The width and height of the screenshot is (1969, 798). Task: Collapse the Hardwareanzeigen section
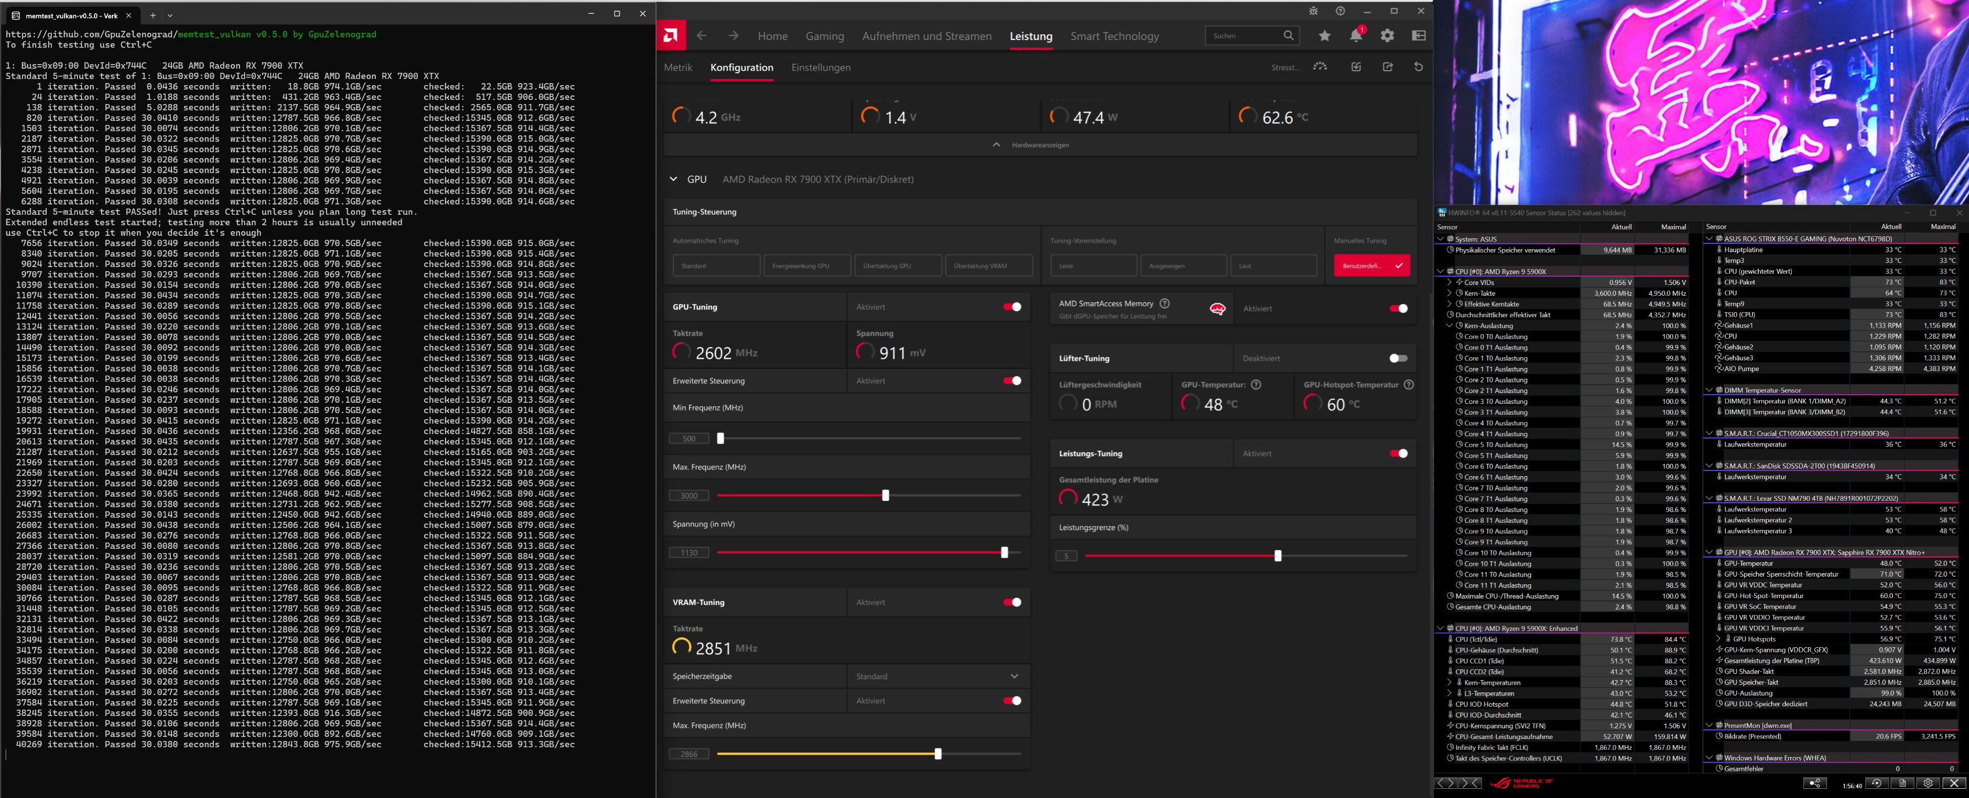[996, 145]
